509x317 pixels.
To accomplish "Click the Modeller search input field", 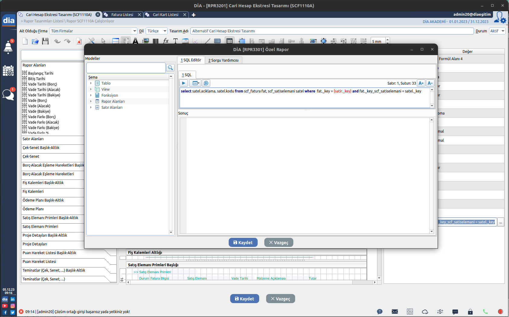I will 126,68.
